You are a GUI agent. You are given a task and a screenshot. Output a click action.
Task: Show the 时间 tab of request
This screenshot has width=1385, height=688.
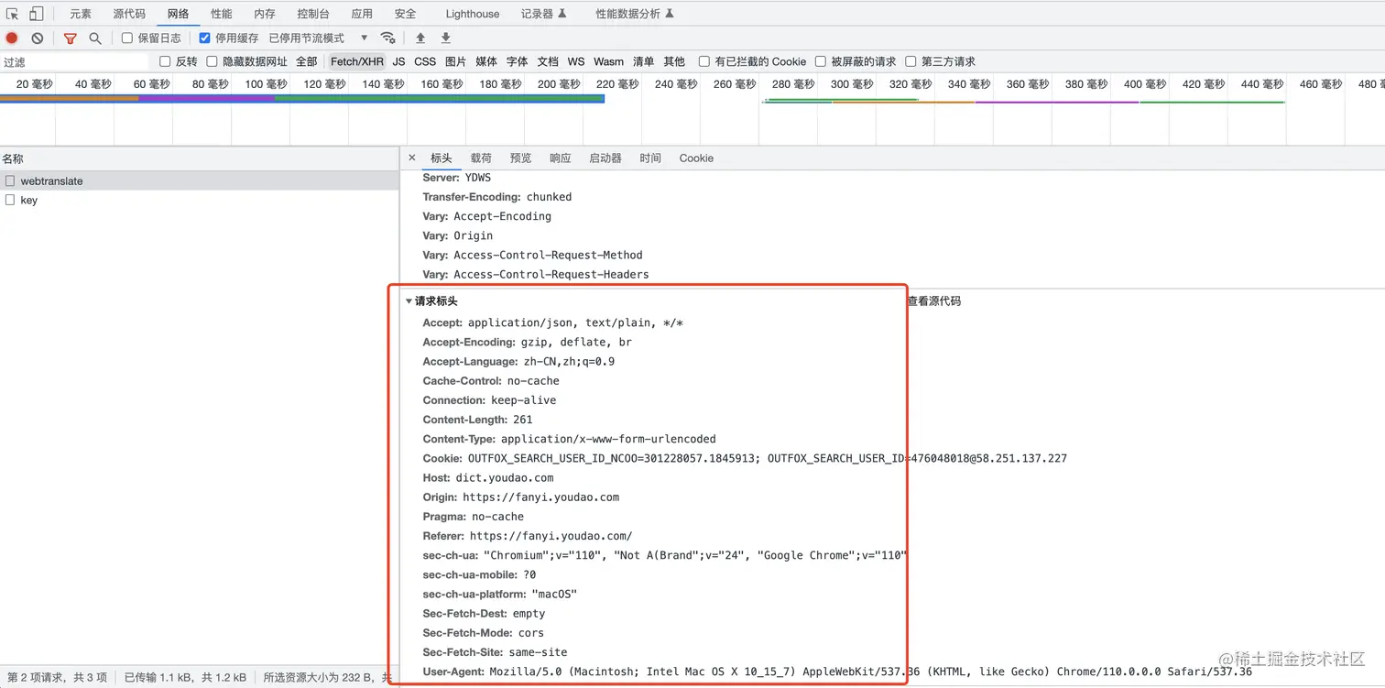tap(650, 158)
